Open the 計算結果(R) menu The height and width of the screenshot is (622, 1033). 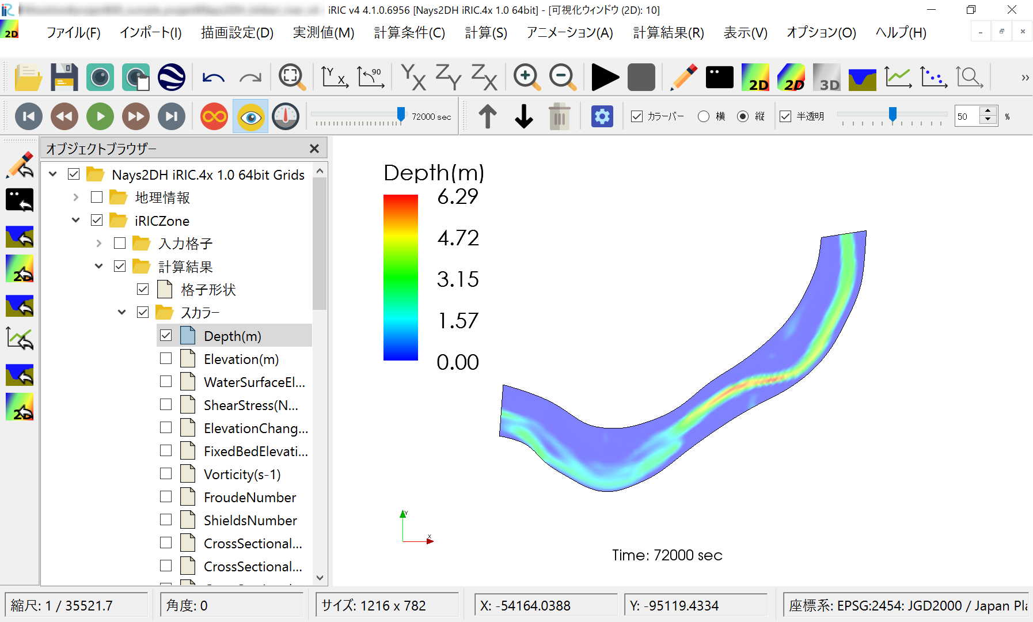pyautogui.click(x=669, y=33)
